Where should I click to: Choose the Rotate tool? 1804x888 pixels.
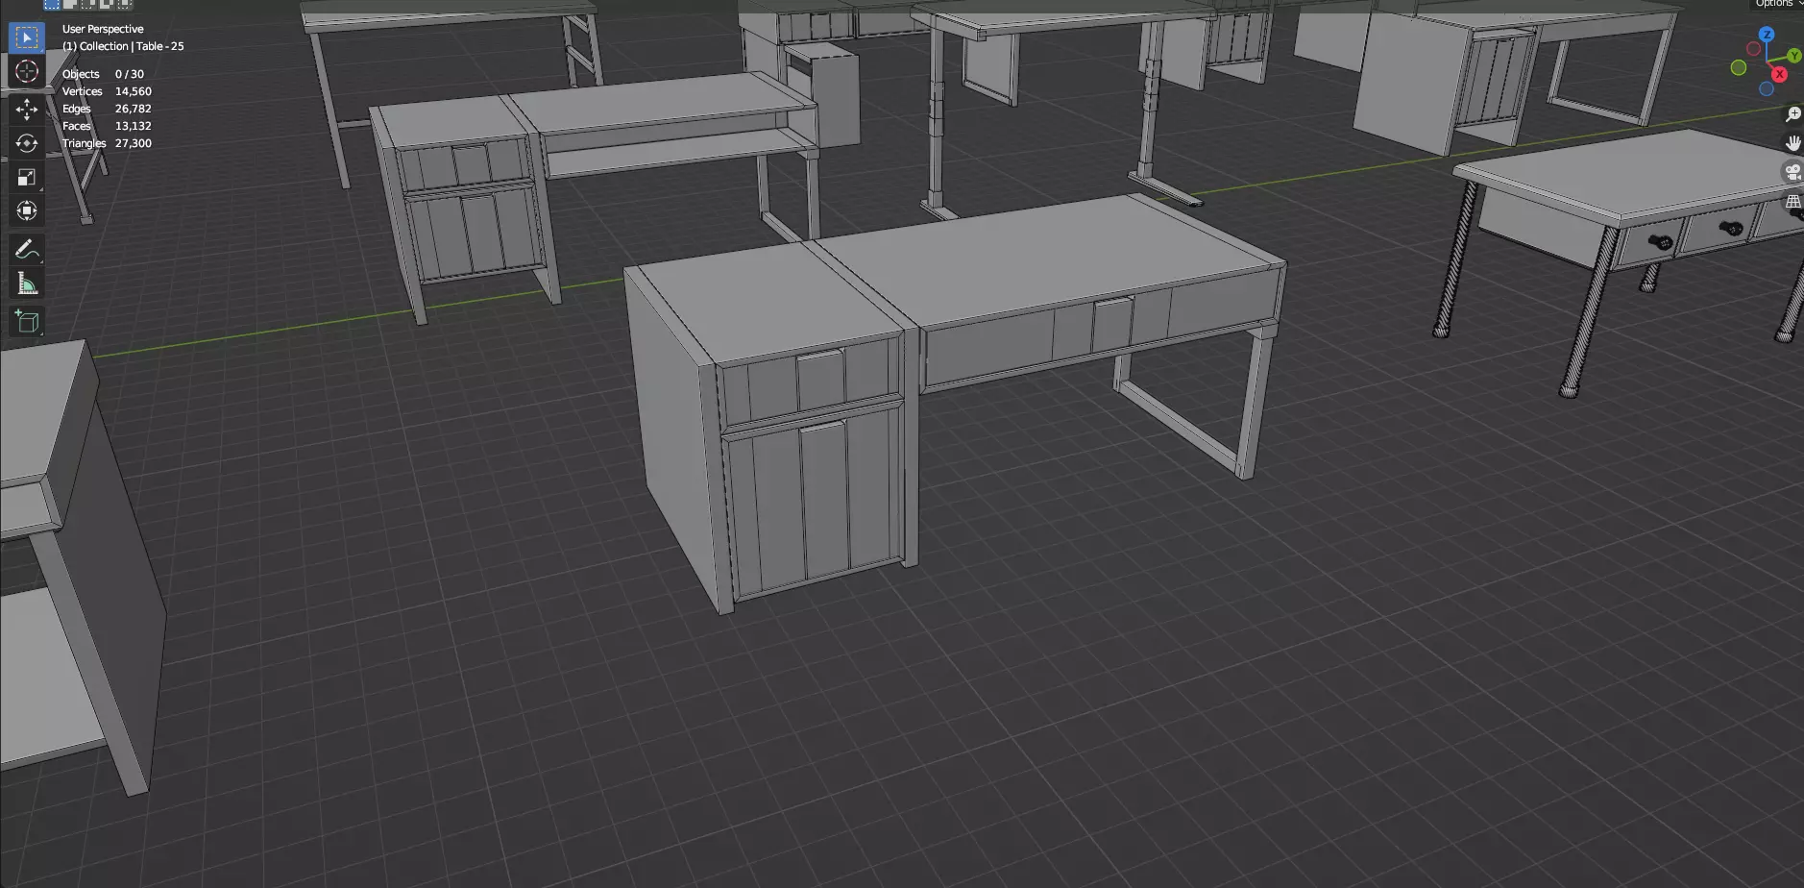point(27,143)
